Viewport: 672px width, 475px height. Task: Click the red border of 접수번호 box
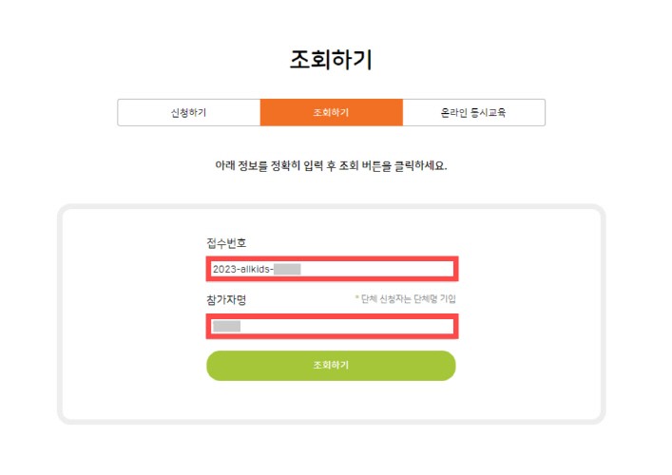pos(332,258)
